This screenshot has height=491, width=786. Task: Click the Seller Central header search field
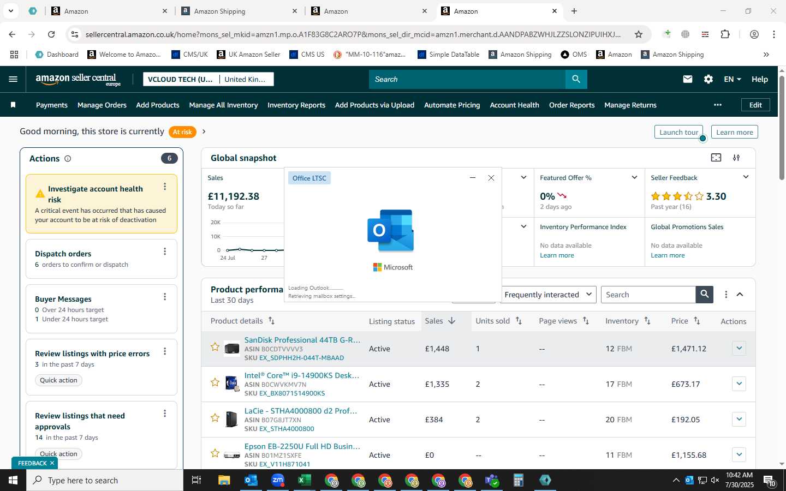point(467,79)
